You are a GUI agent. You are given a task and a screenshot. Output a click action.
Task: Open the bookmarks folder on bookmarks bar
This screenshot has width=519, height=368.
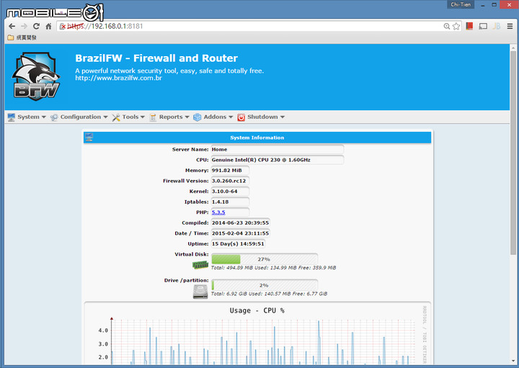(x=22, y=37)
